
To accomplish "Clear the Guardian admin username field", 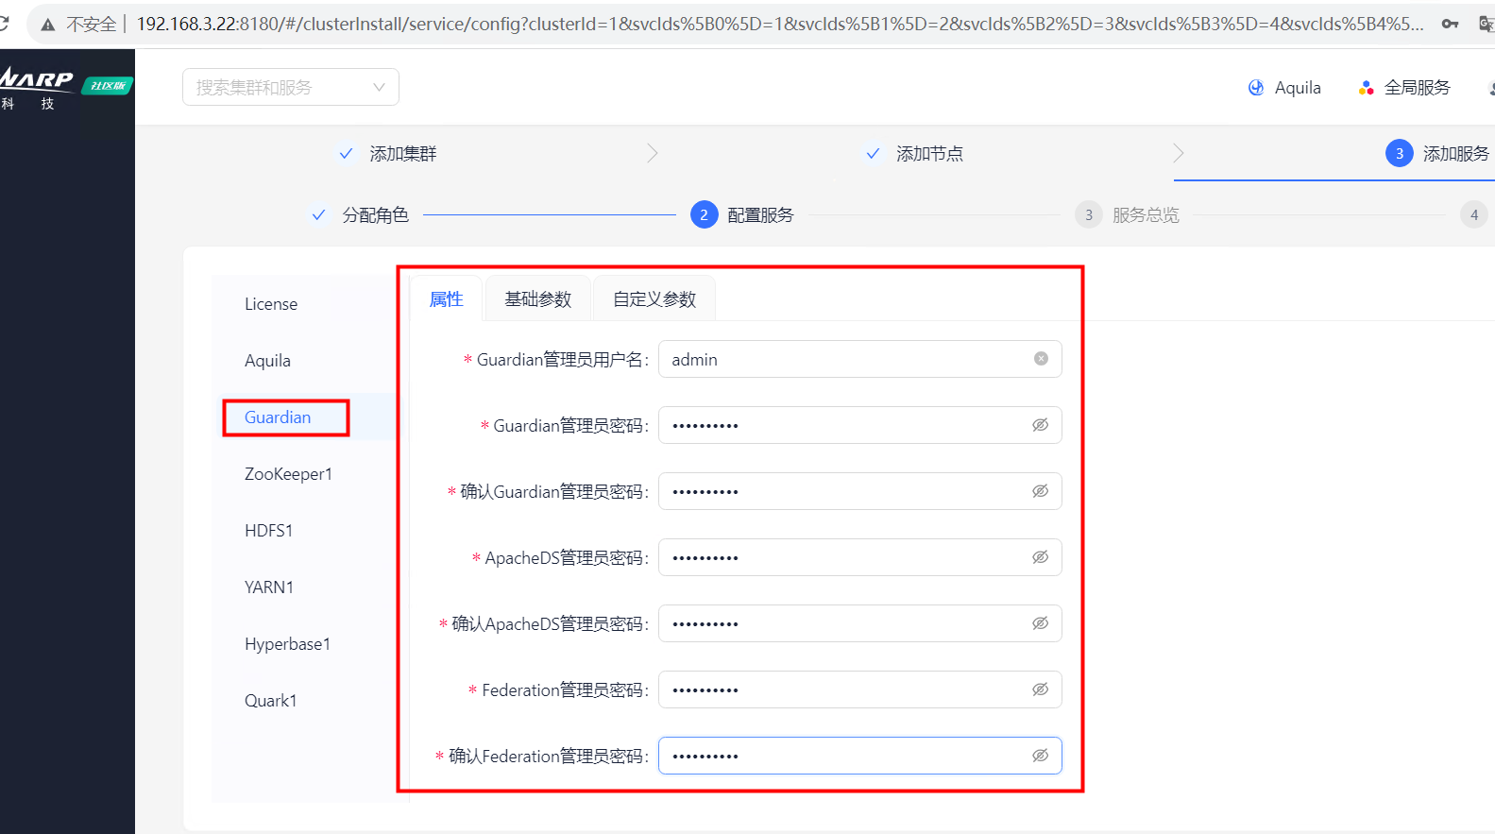I will 1041,359.
